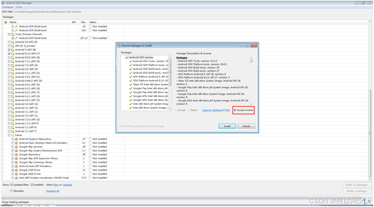Click the Print link
This screenshot has width=374, height=207.
click(227, 110)
